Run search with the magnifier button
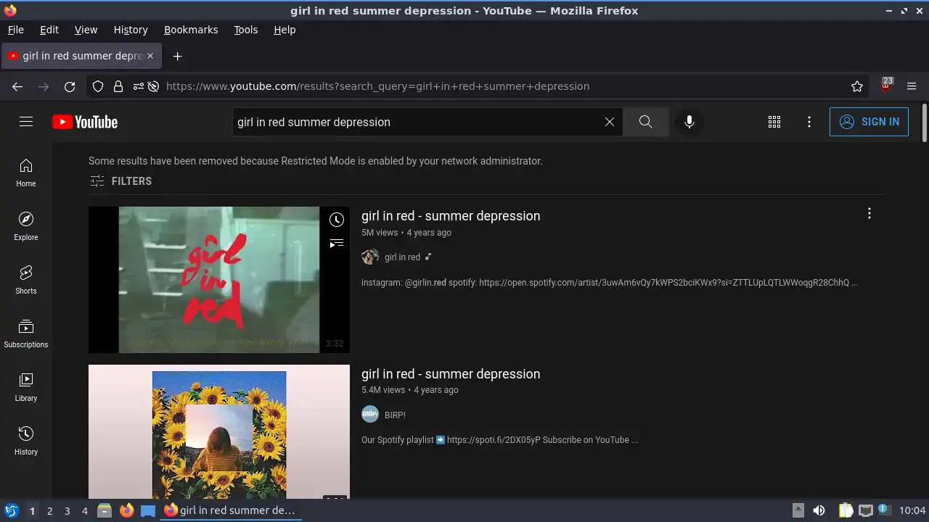Viewport: 929px width, 522px height. click(646, 122)
